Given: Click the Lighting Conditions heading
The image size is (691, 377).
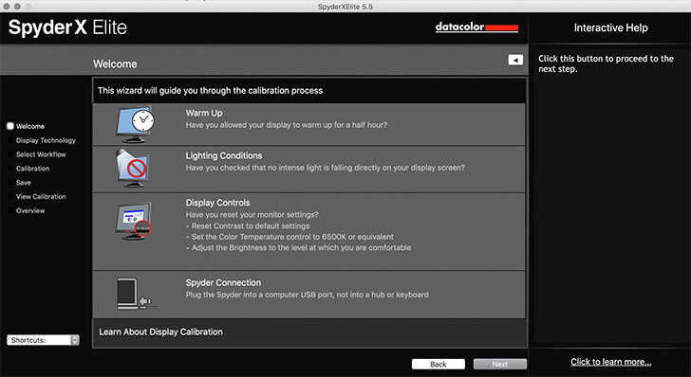Looking at the screenshot, I should [x=224, y=155].
